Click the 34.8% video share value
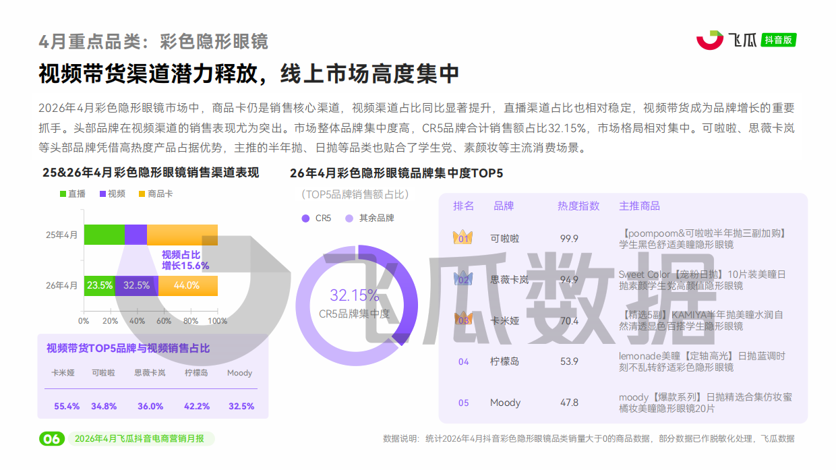The width and height of the screenshot is (836, 470). point(104,406)
